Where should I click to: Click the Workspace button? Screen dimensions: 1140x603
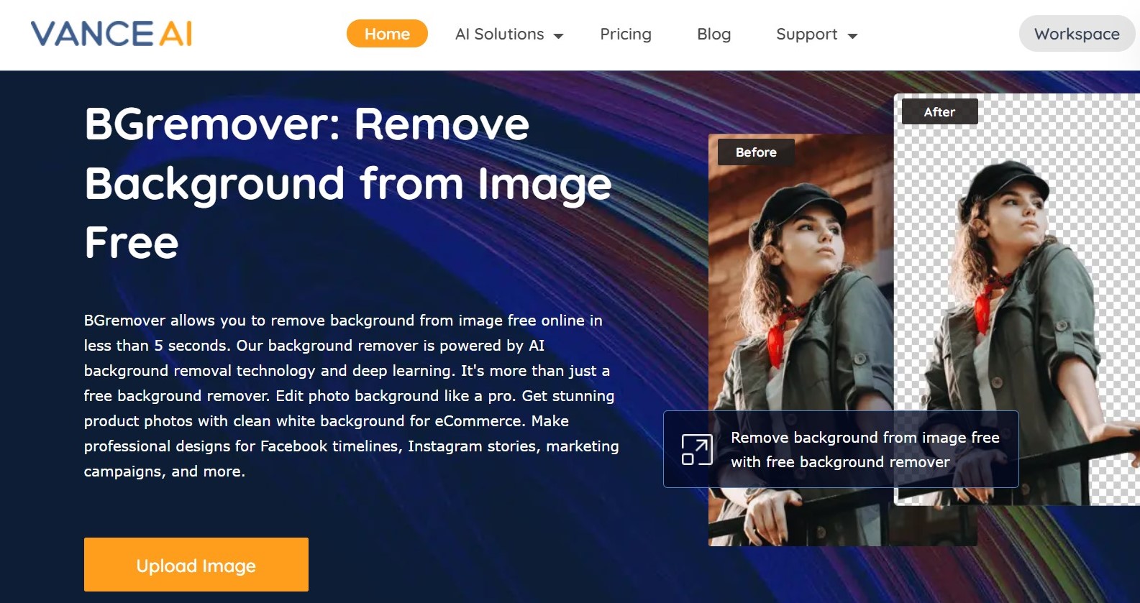(1077, 34)
